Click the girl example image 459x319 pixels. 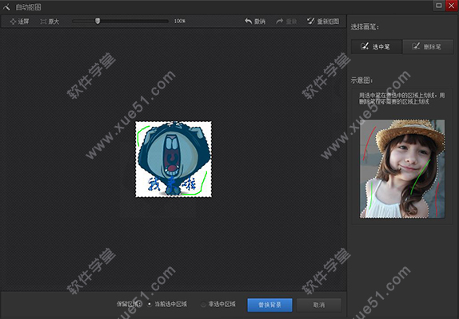(402, 168)
